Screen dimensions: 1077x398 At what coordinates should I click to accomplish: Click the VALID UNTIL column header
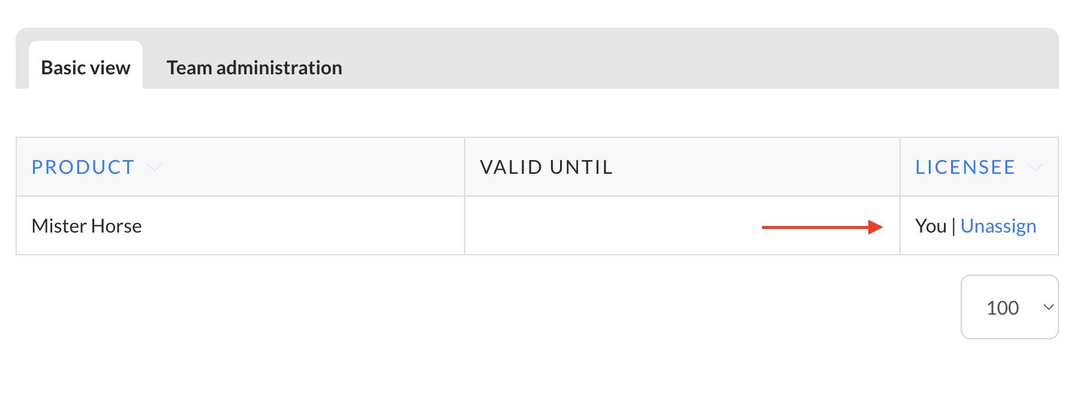tap(546, 167)
